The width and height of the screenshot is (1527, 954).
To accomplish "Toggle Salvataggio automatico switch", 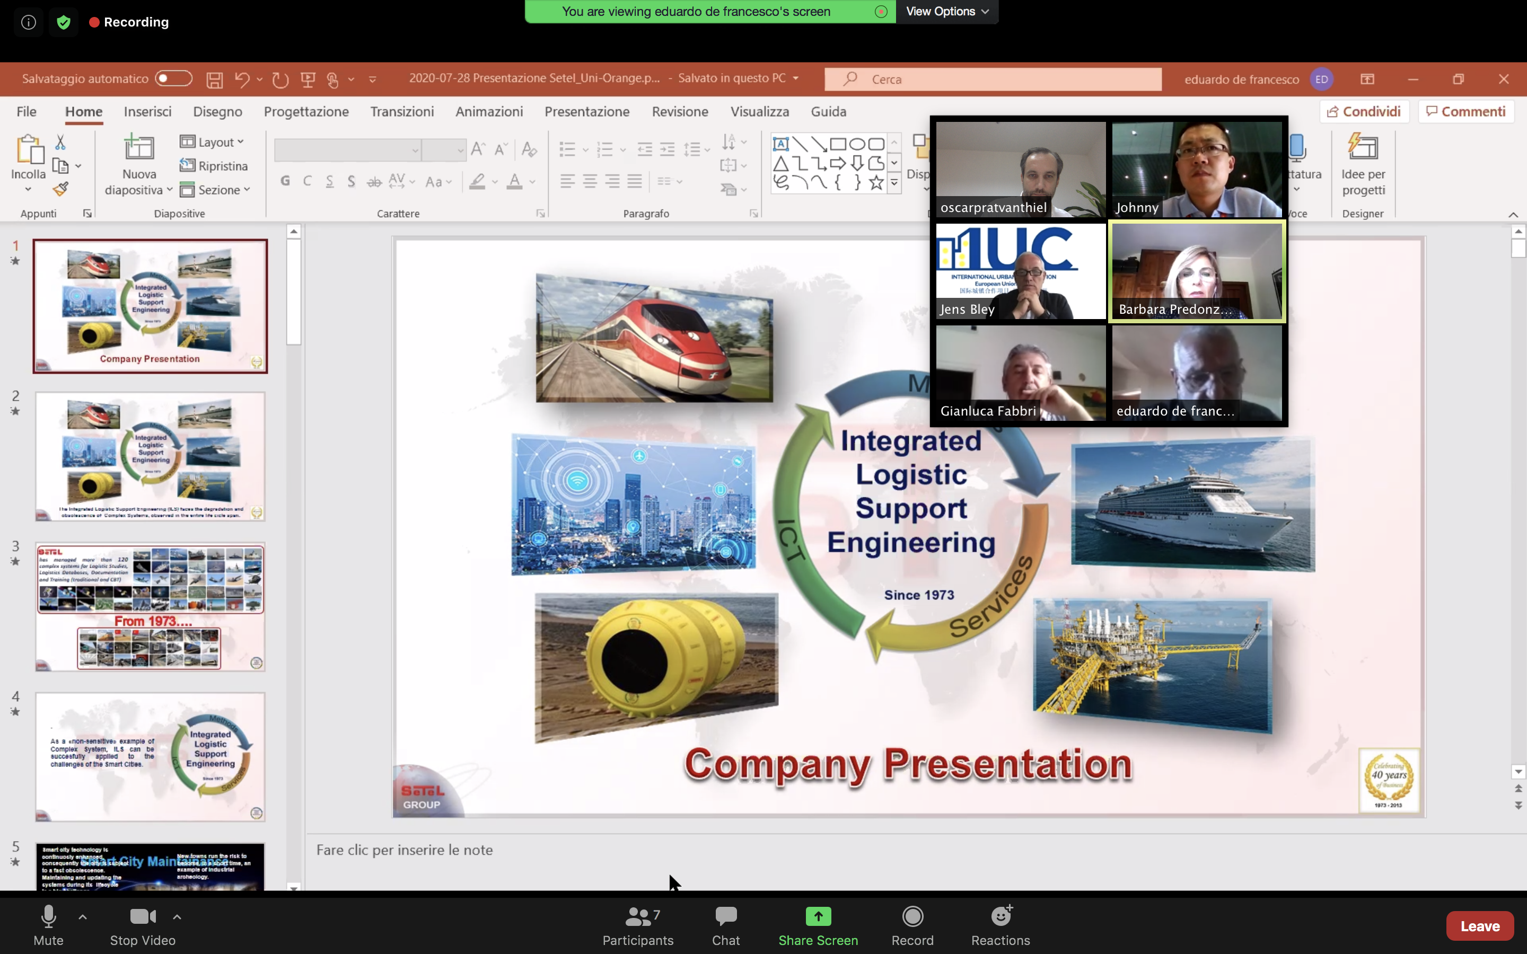I will (173, 78).
